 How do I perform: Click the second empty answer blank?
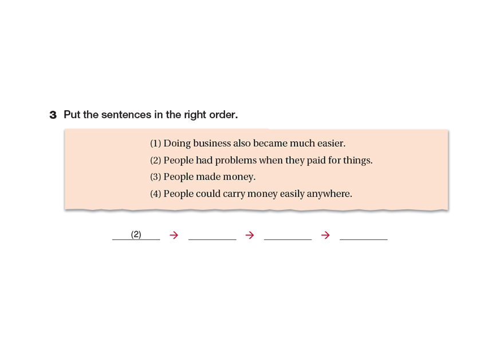212,235
